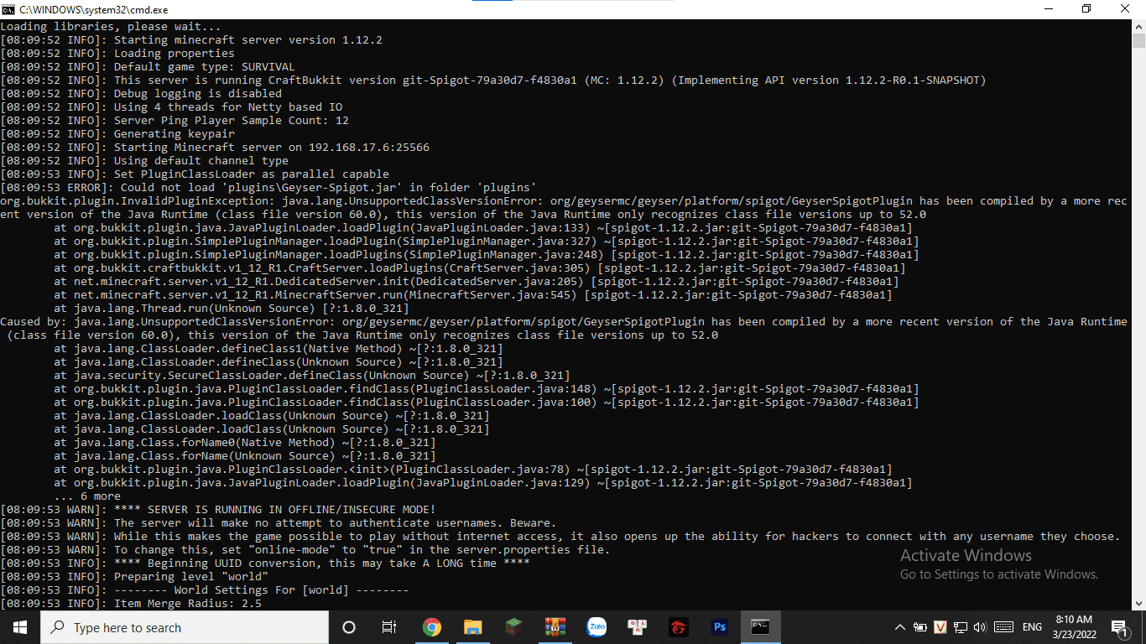Open Cortana from the taskbar circle icon

[x=349, y=627]
